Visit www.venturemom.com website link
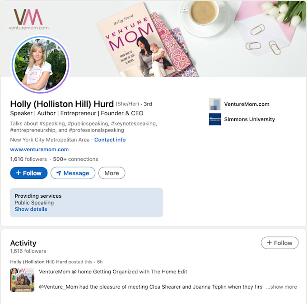 tap(39, 150)
